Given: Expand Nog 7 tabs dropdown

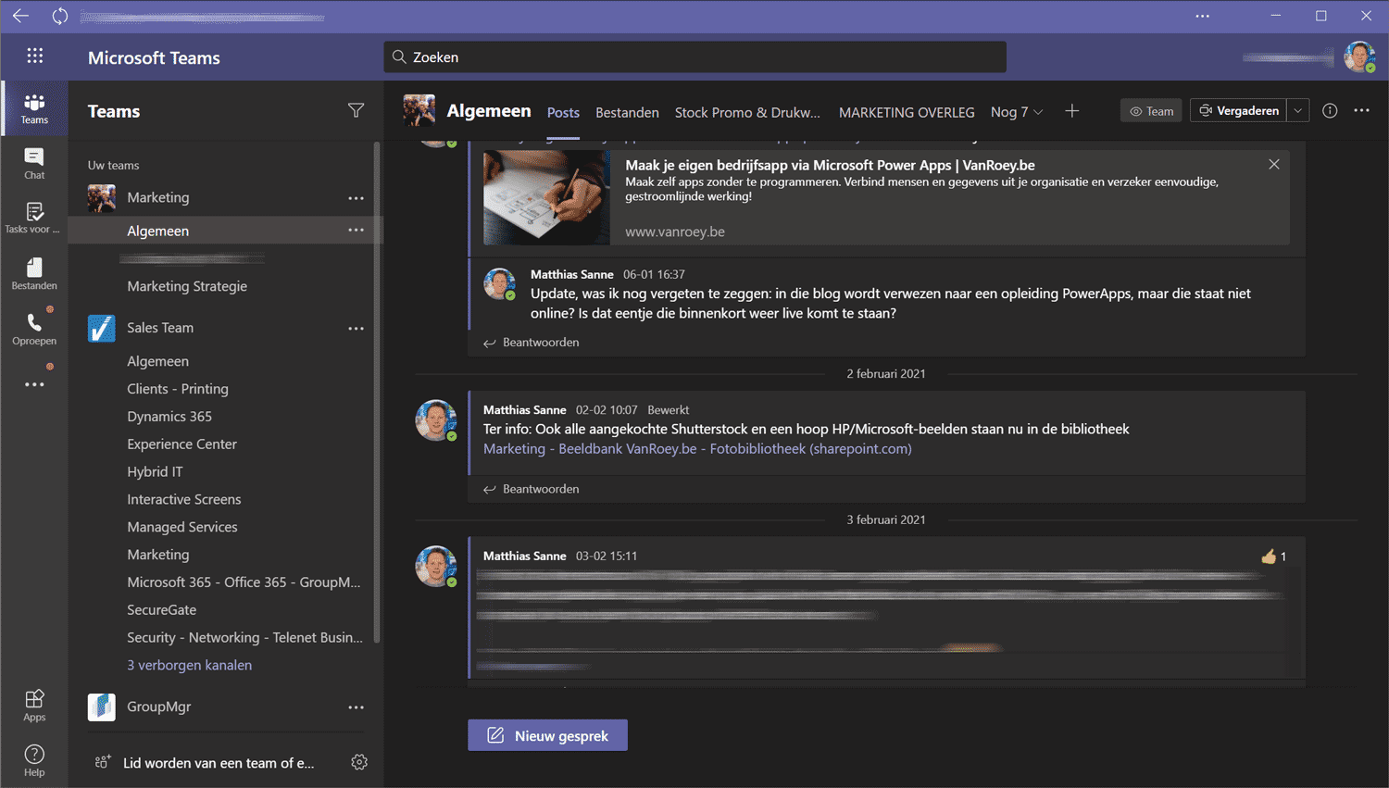Looking at the screenshot, I should 1017,112.
